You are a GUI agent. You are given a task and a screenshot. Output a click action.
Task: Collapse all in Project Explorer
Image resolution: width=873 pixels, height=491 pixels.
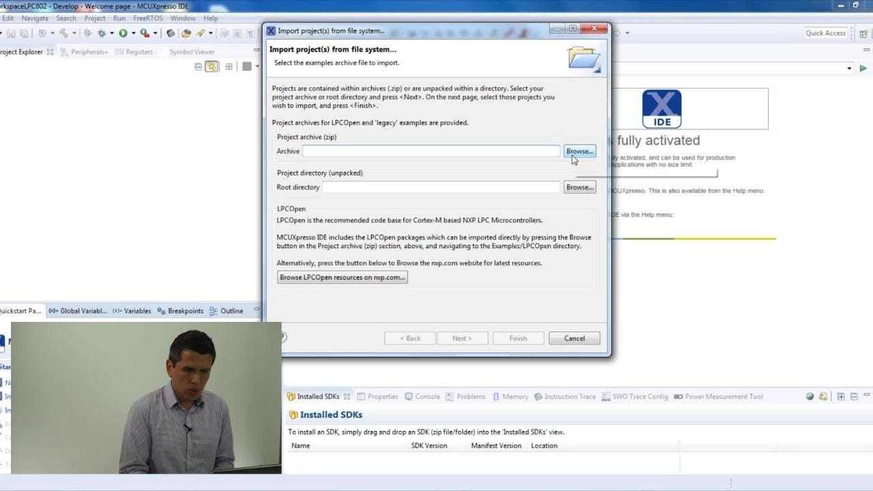tap(198, 66)
